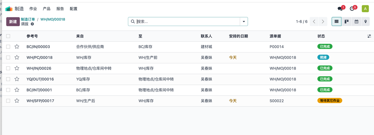The height and width of the screenshot is (135, 374).
Task: Star the WH/IN/00026 row
Action: pyautogui.click(x=17, y=68)
